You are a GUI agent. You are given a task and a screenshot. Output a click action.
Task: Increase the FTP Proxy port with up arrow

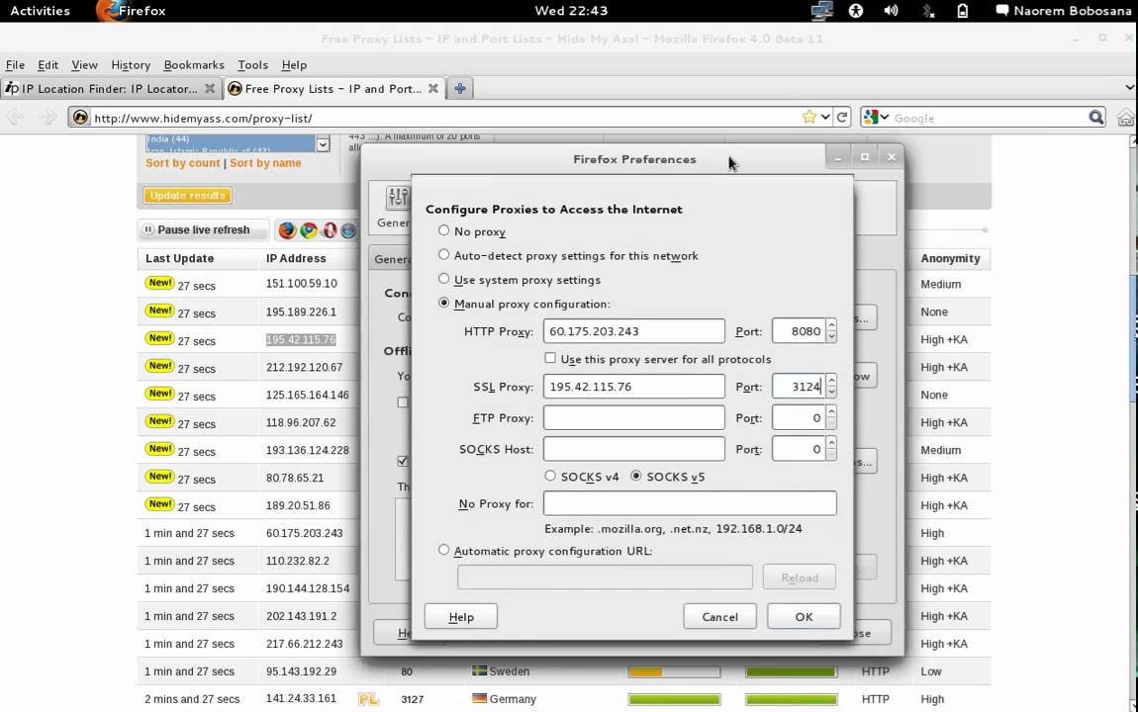coord(831,411)
